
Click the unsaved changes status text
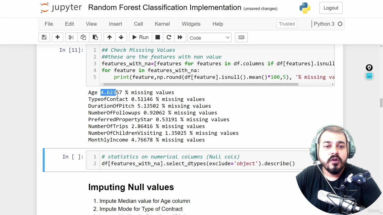pos(261,9)
